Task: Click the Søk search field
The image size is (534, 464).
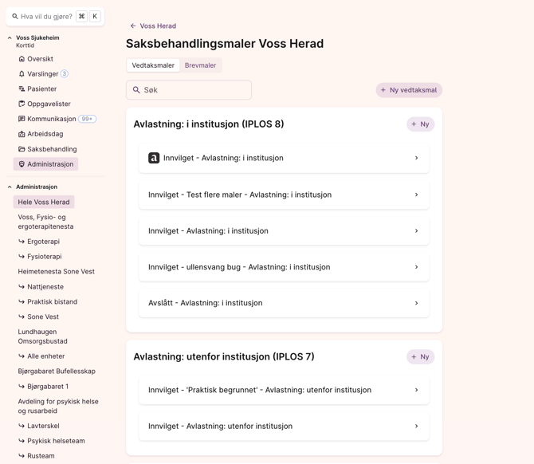Action: 189,90
